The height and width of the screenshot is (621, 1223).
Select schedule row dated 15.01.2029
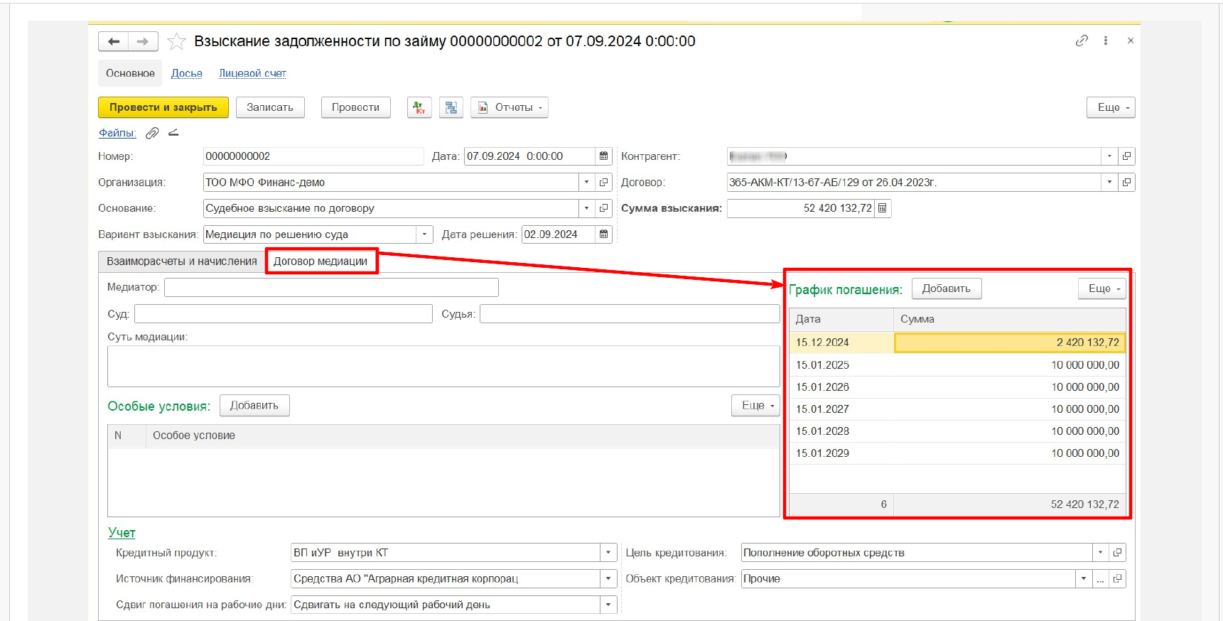pos(957,453)
